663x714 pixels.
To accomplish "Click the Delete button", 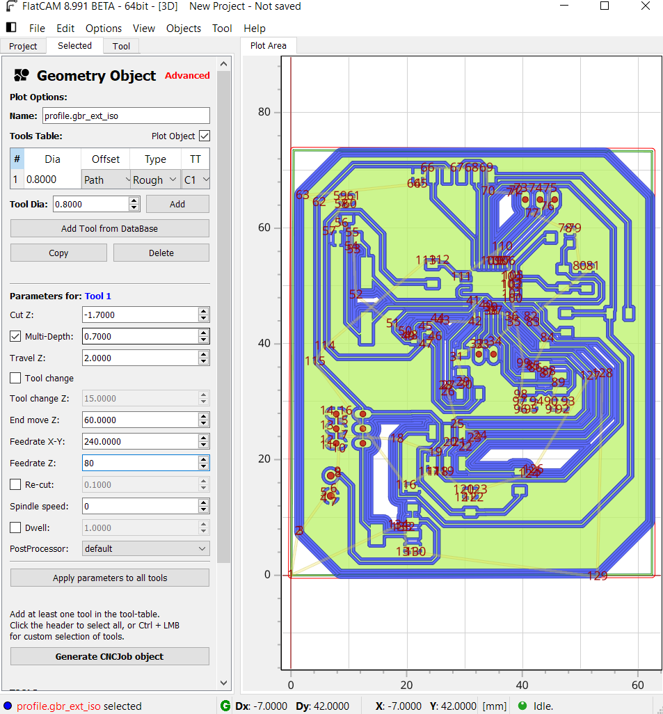I will 161,253.
